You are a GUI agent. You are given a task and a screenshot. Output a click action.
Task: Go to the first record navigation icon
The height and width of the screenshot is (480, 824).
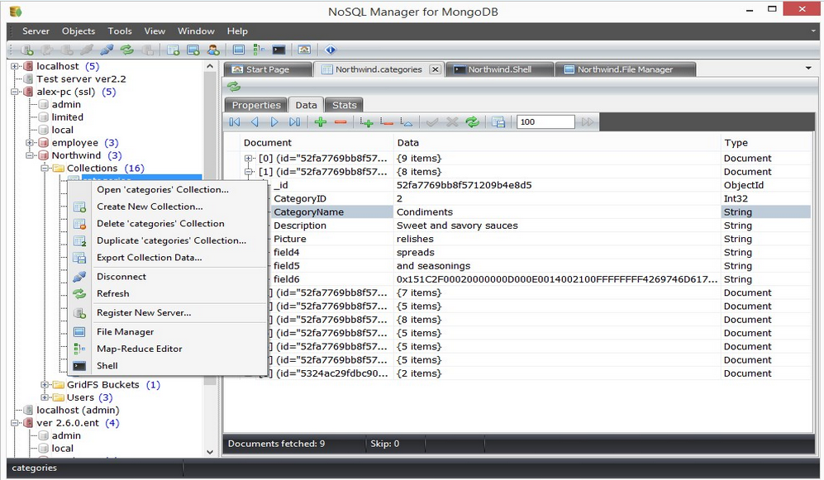(x=235, y=122)
